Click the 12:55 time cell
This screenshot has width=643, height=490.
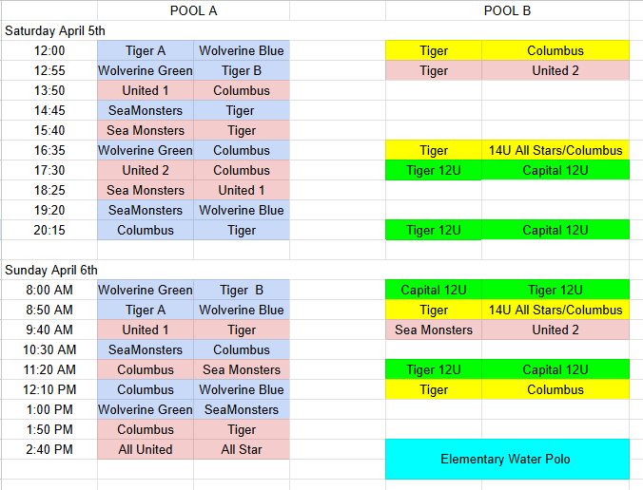49,70
